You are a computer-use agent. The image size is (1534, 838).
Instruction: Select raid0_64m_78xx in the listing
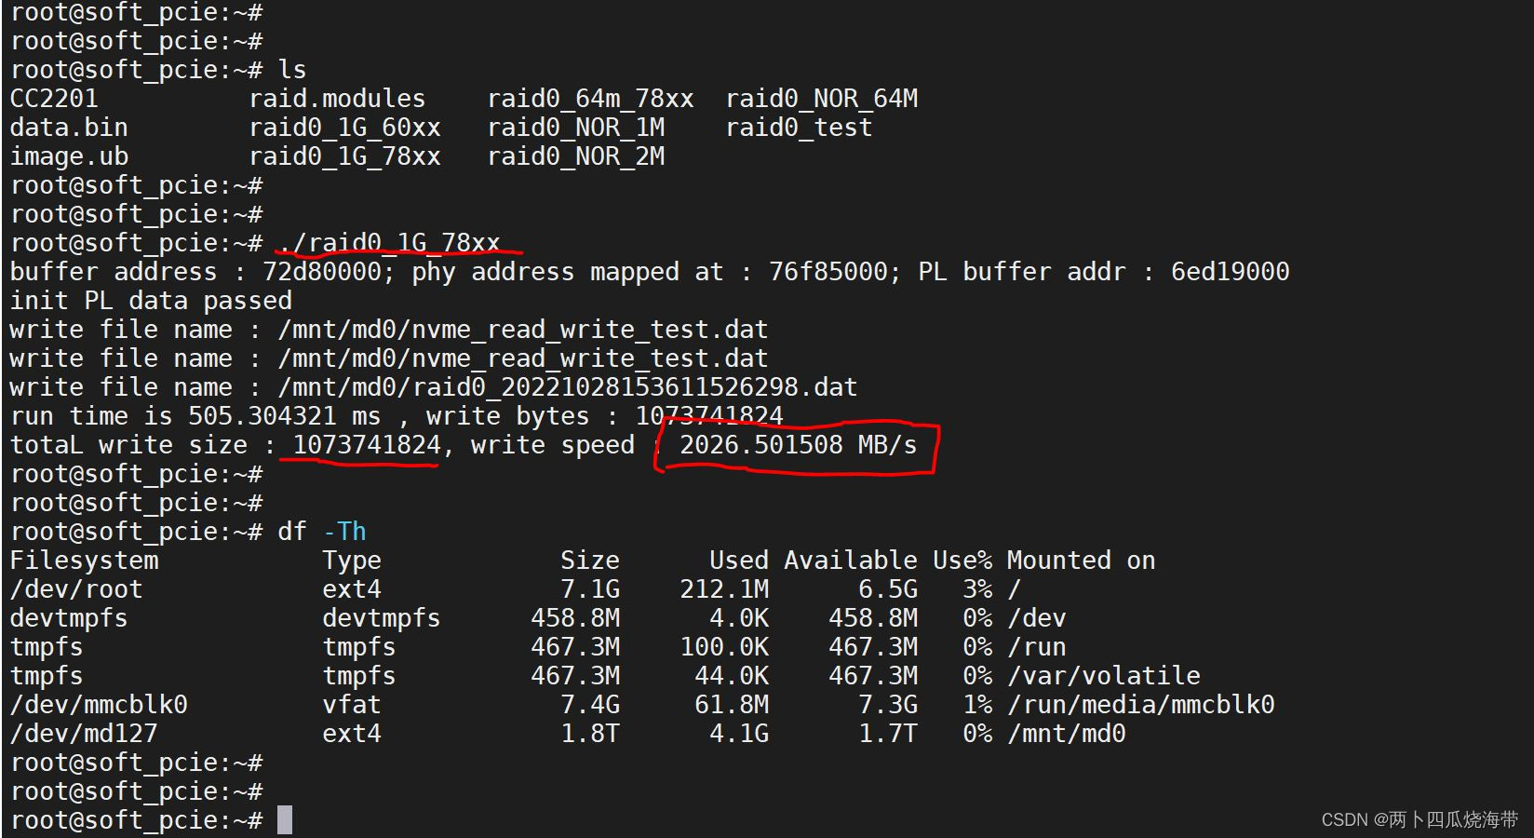pyautogui.click(x=590, y=99)
